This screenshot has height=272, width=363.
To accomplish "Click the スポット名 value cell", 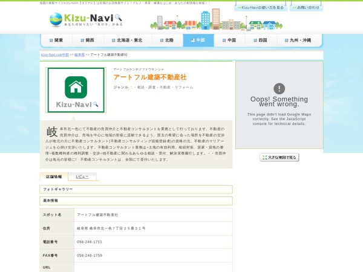I will click(x=153, y=215).
